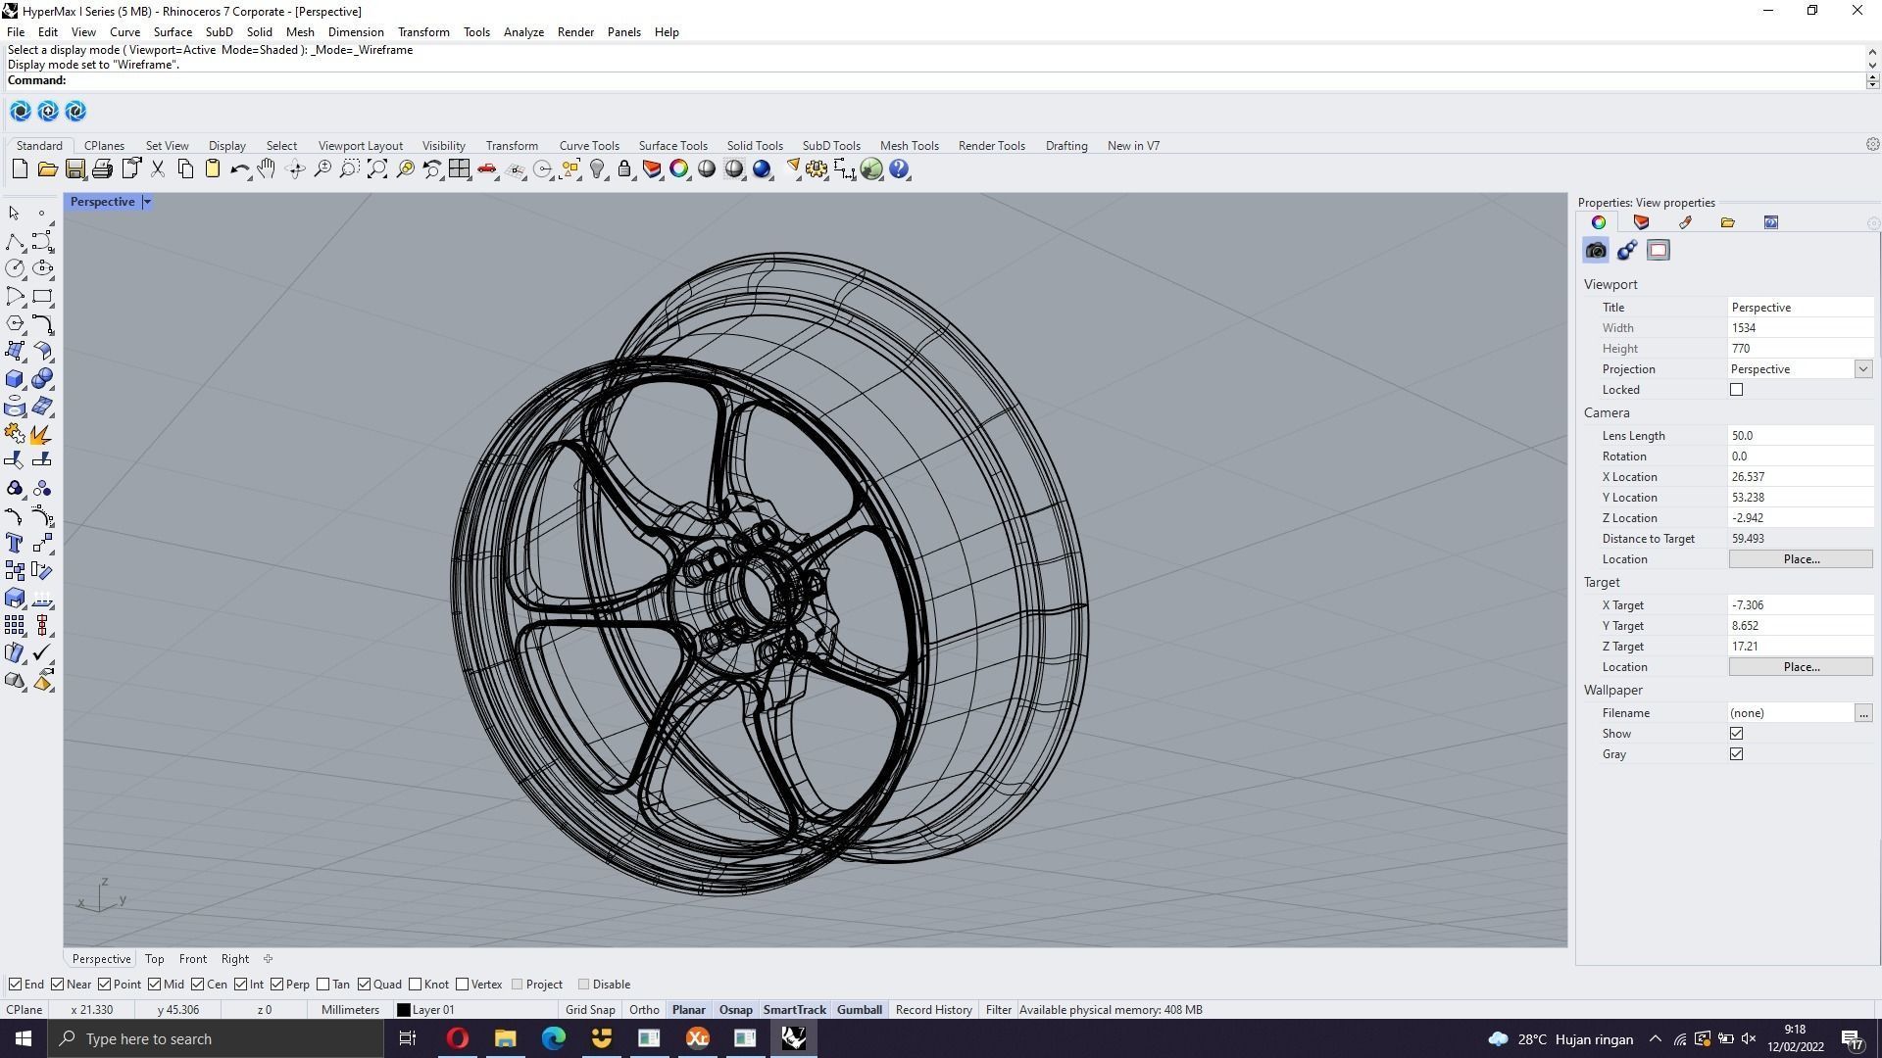The height and width of the screenshot is (1058, 1882).
Task: Toggle the Near osnap checkbox
Action: pyautogui.click(x=58, y=985)
